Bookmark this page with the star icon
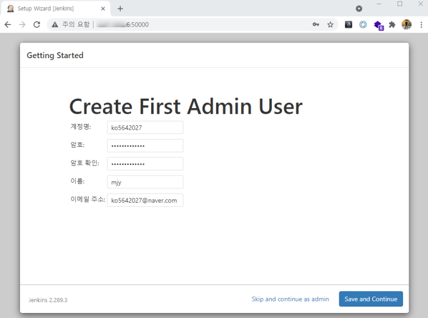428x318 pixels. [x=331, y=24]
